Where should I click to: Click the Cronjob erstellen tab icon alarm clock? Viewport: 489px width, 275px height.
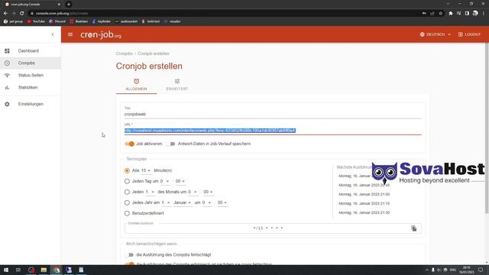click(x=136, y=82)
